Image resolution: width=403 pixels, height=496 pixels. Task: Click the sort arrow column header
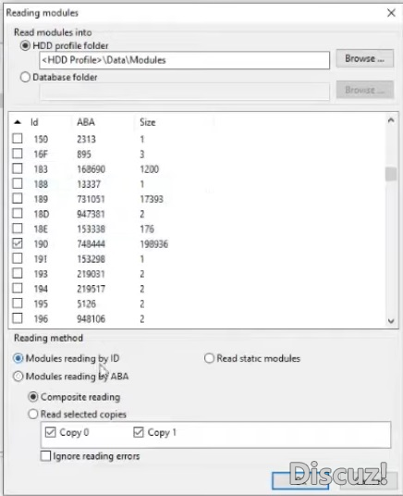pos(18,122)
